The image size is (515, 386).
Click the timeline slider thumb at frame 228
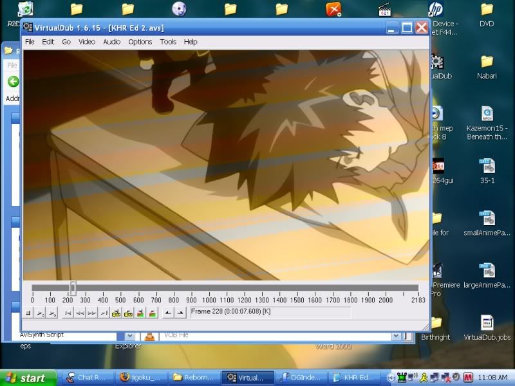[73, 288]
